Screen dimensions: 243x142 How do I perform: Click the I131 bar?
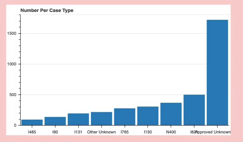click(x=78, y=119)
